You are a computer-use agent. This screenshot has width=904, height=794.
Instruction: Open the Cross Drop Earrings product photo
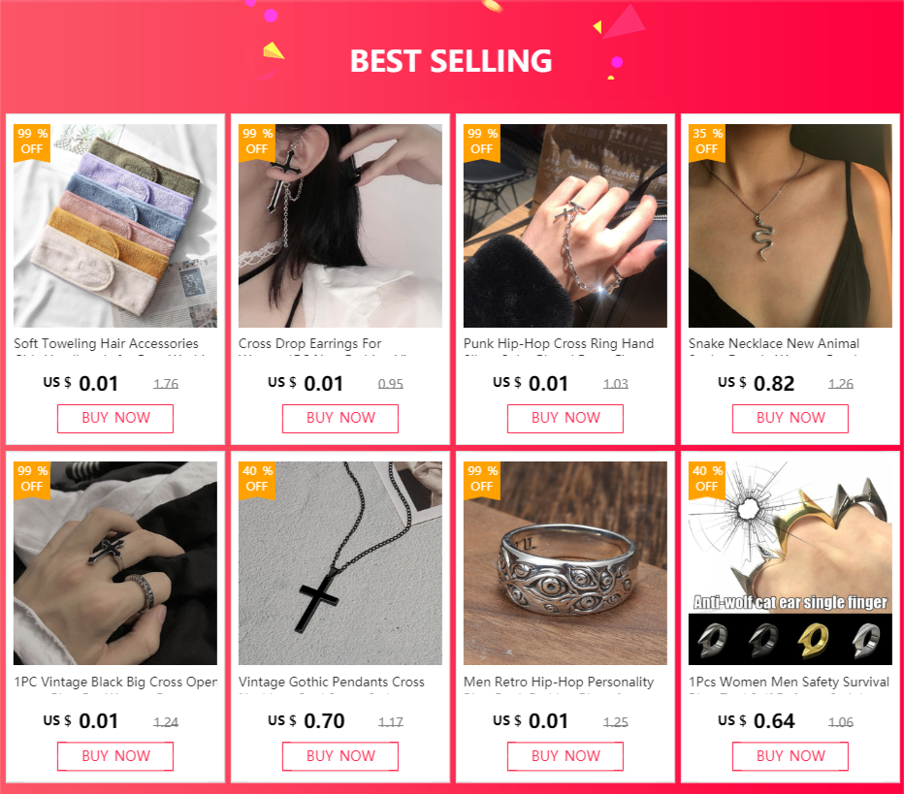click(x=340, y=226)
